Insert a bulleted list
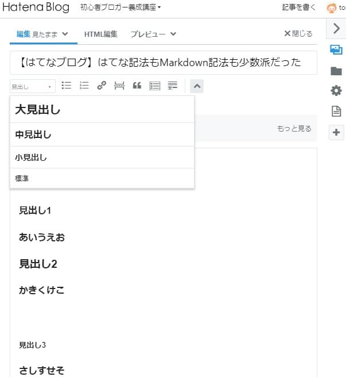This screenshot has height=377, width=346. (67, 86)
